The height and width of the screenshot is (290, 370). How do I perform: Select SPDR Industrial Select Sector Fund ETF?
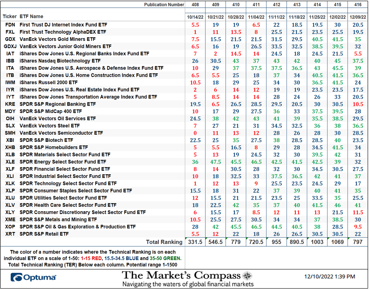(65, 176)
